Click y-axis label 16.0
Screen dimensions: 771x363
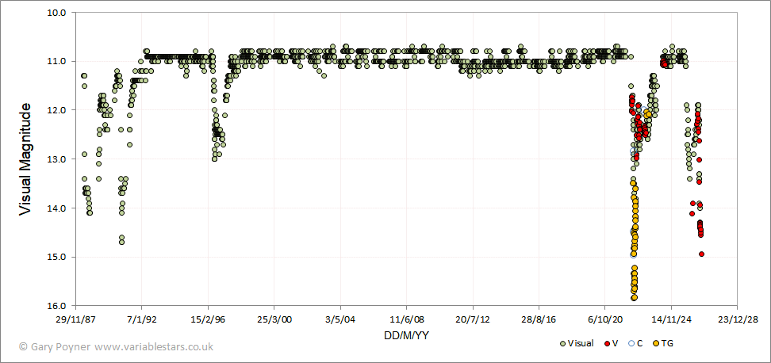click(x=56, y=306)
